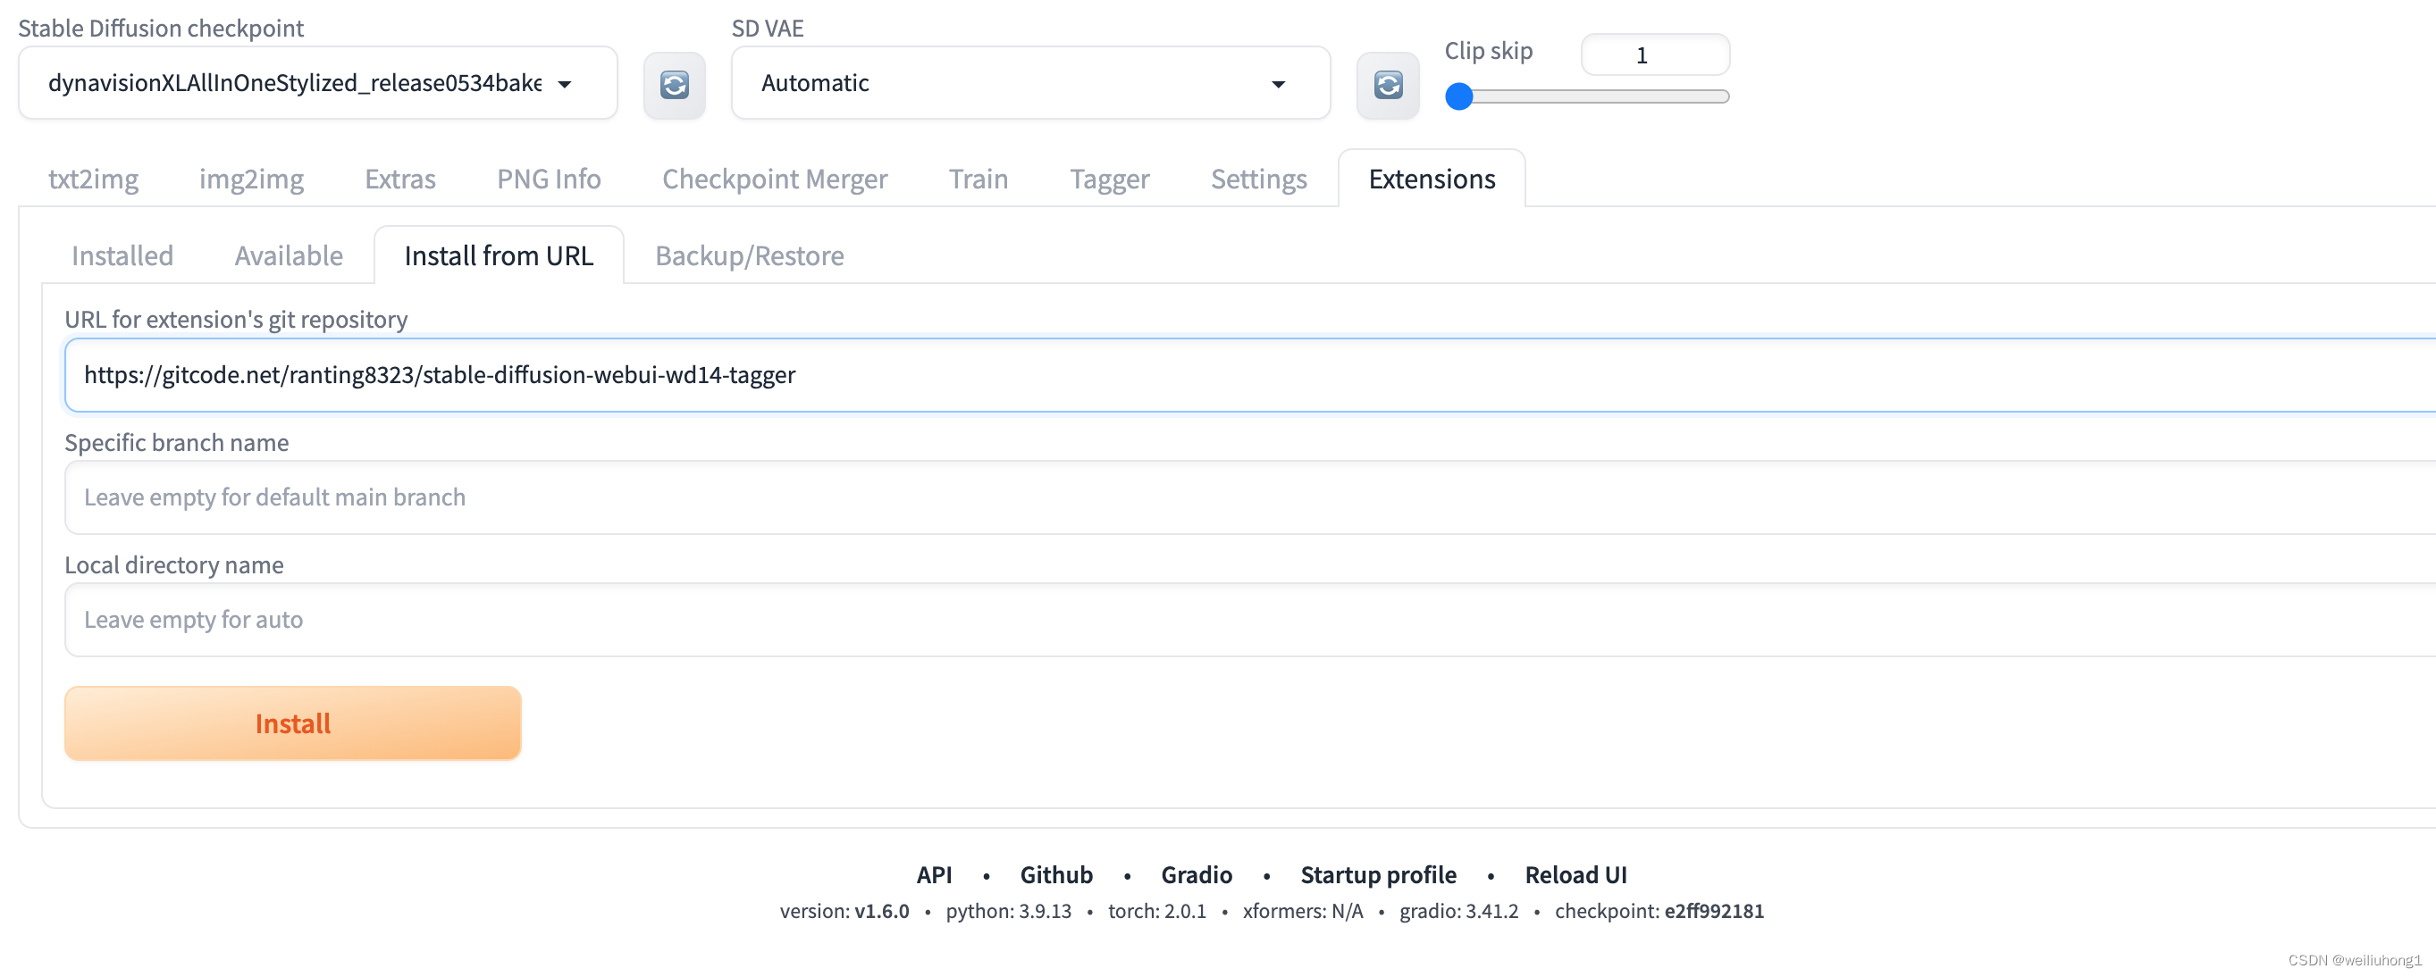The height and width of the screenshot is (977, 2436).
Task: Switch to the Backup/Restore tab
Action: click(x=748, y=255)
